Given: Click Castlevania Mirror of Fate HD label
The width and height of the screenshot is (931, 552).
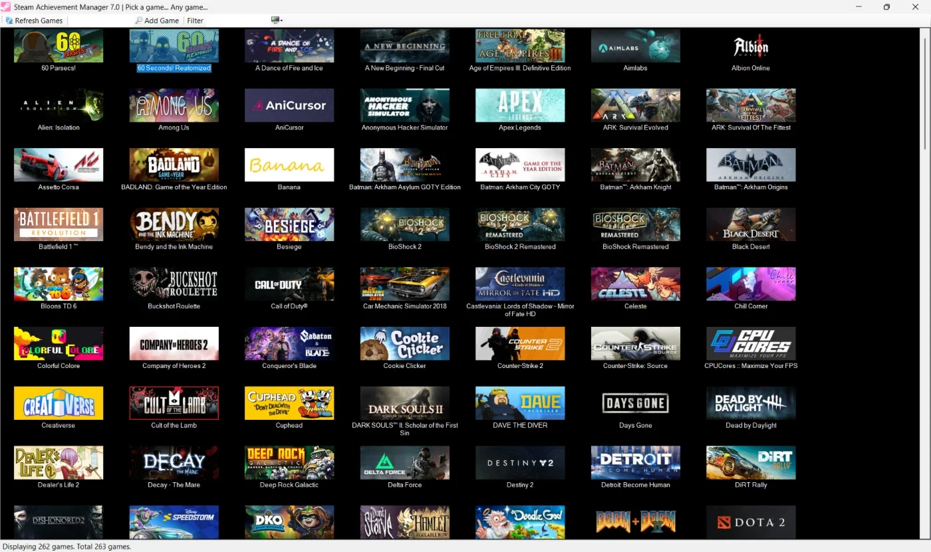Looking at the screenshot, I should [x=520, y=310].
